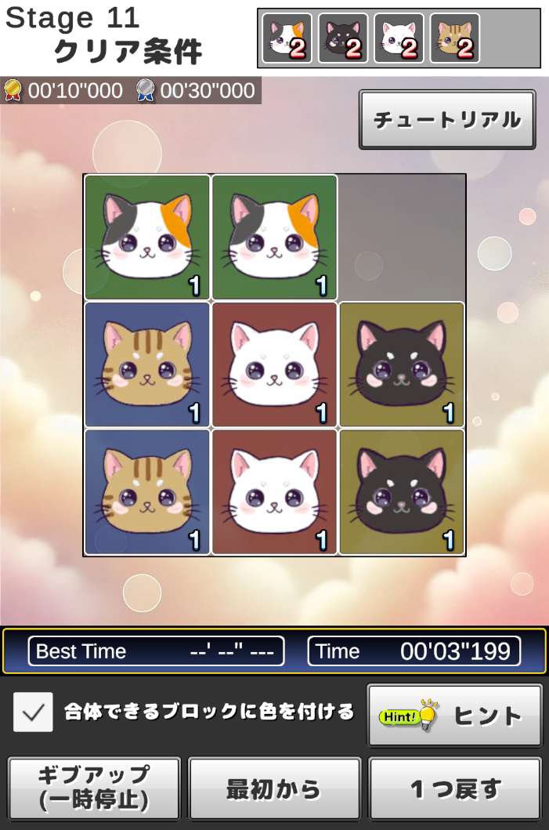Select the upper black cat block
Screen dimensions: 549x830
click(x=402, y=364)
